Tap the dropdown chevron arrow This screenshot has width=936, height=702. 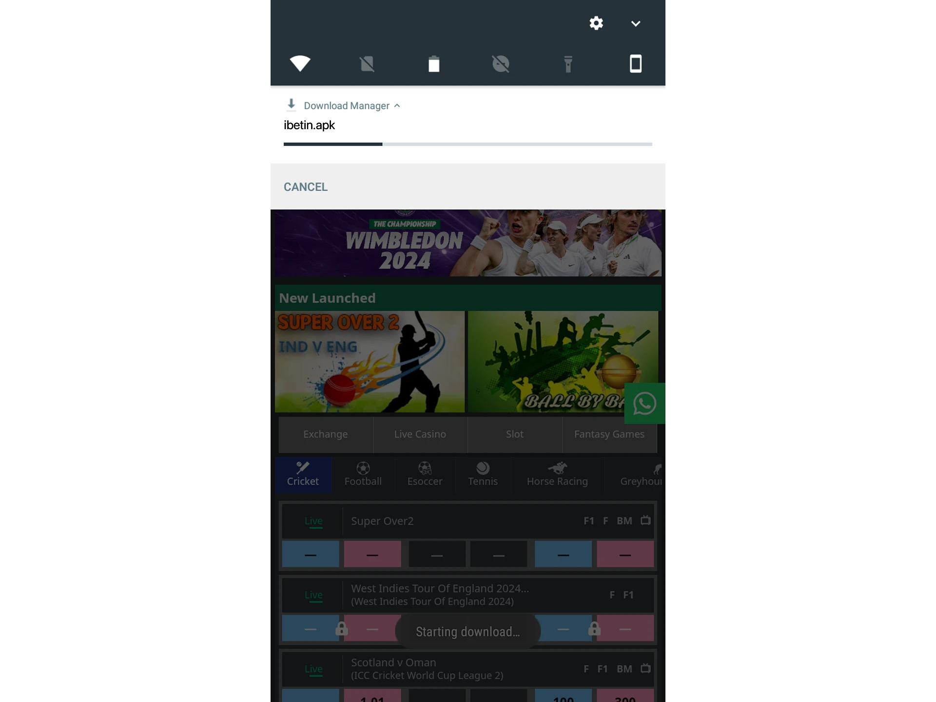click(x=635, y=23)
